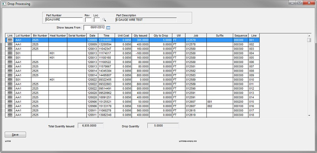Click the grid scrollbar up arrow

tap(309, 35)
